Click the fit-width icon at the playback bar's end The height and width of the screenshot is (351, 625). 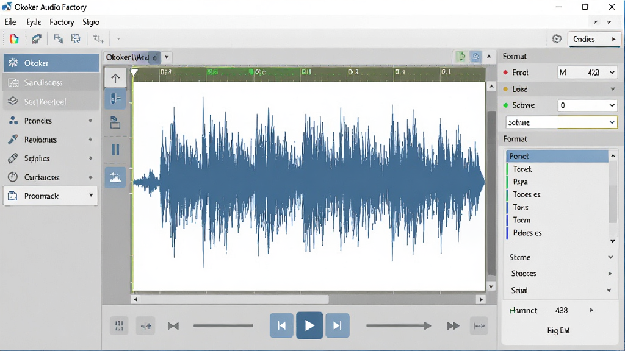(x=479, y=326)
